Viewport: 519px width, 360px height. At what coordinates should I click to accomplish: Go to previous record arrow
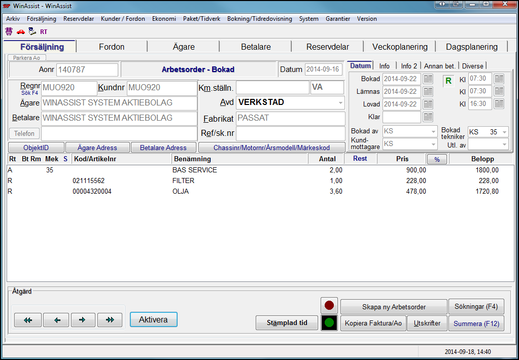coord(56,320)
